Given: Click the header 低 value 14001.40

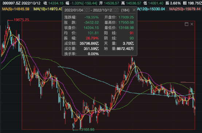Looking at the screenshot, I should coord(156,3).
